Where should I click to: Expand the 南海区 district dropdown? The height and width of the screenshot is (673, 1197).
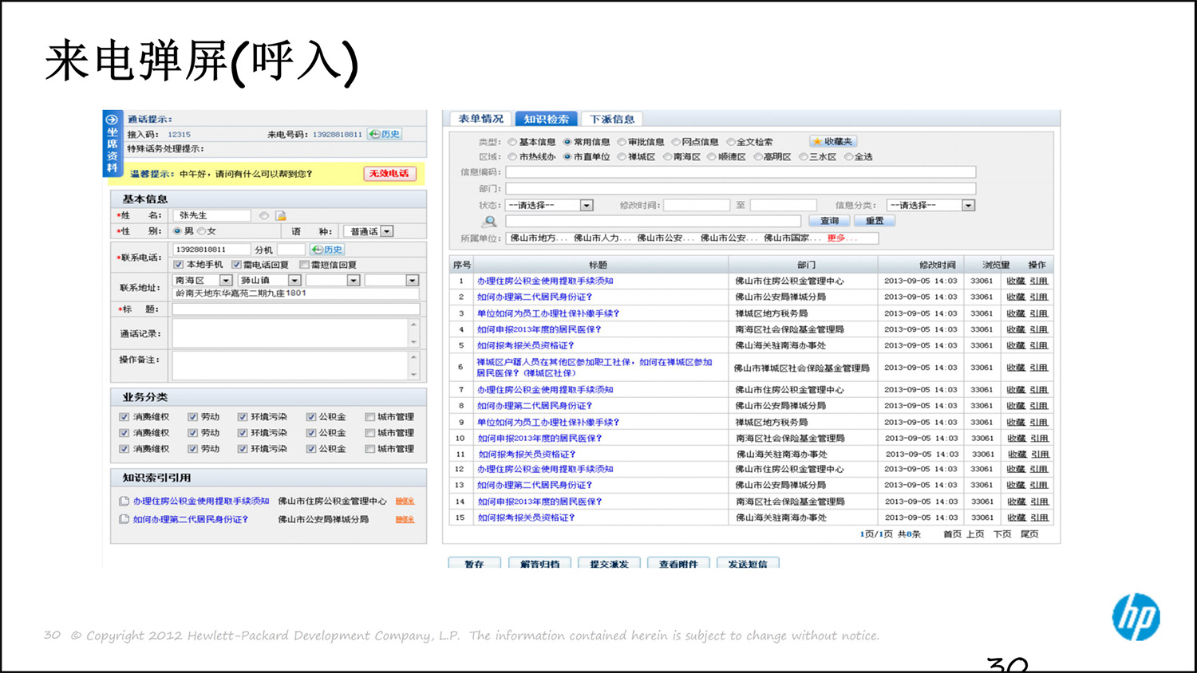224,280
